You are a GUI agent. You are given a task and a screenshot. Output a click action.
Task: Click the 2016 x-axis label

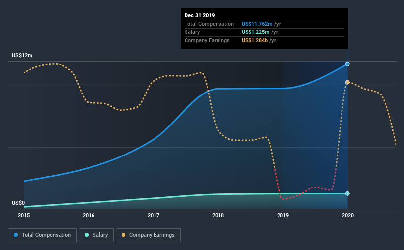pos(89,215)
